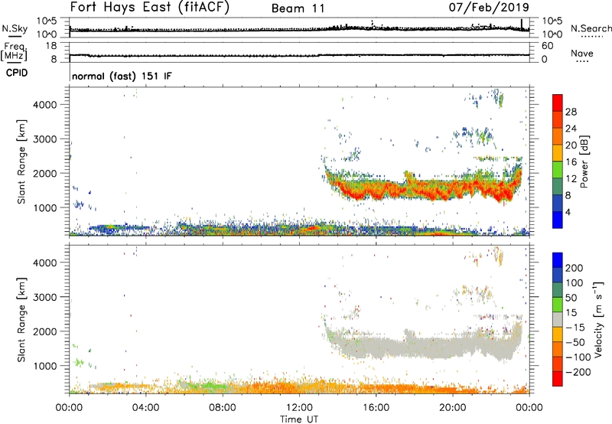Click the plot title "Fort Hays East (fitACF)"
612x424 pixels.
pyautogui.click(x=149, y=8)
